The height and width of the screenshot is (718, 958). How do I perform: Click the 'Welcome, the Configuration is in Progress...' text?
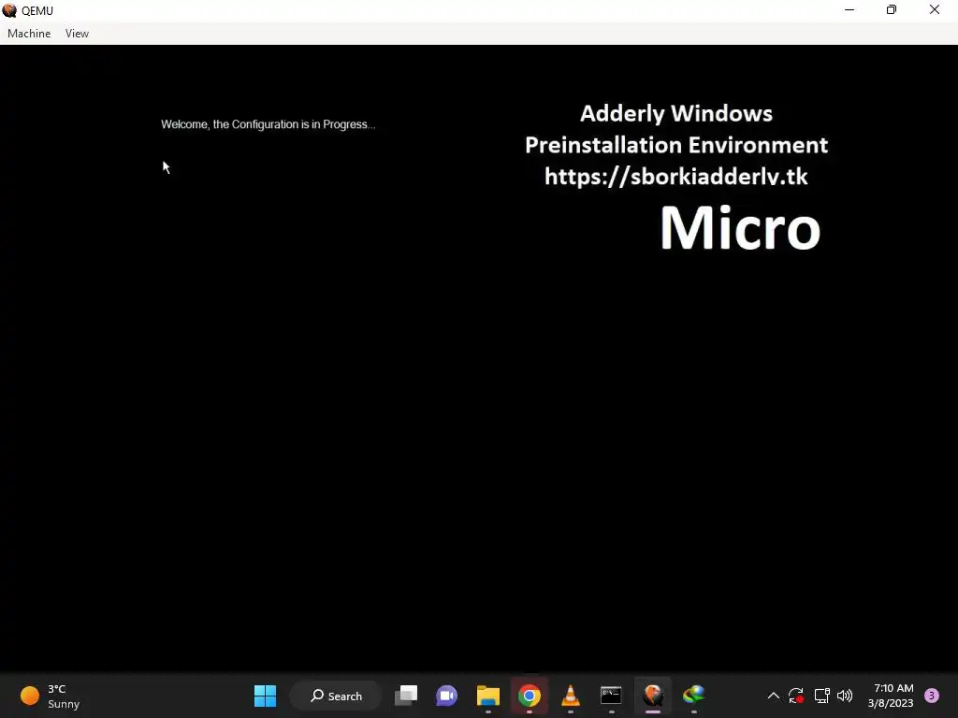pos(269,124)
